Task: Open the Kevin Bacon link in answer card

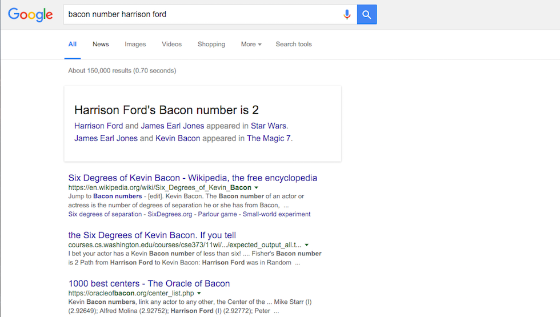Action: point(178,138)
